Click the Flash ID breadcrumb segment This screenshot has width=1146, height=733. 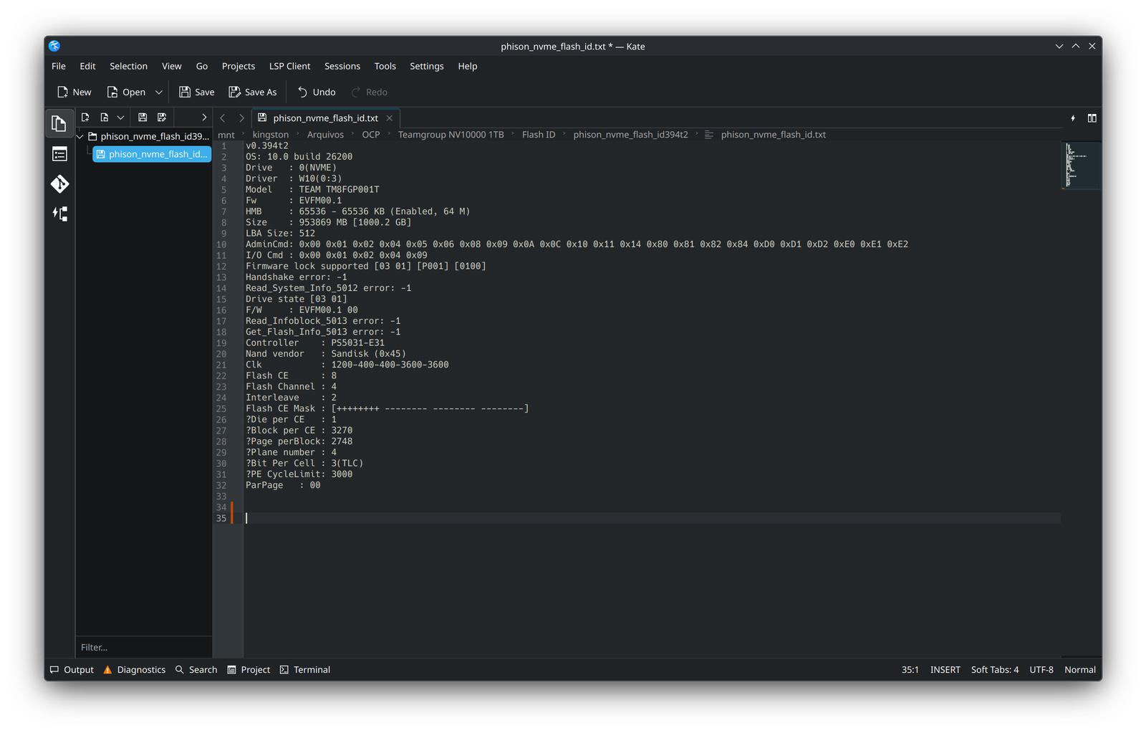(539, 135)
